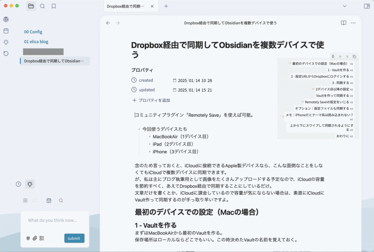
Task: Copy outline using the copy icon
Action: pyautogui.click(x=354, y=57)
